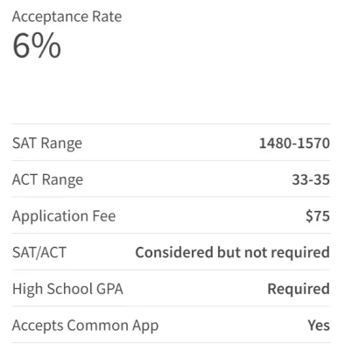Viewport: 345px width, 351px height.
Task: Select the Considered but not required text
Action: click(233, 253)
